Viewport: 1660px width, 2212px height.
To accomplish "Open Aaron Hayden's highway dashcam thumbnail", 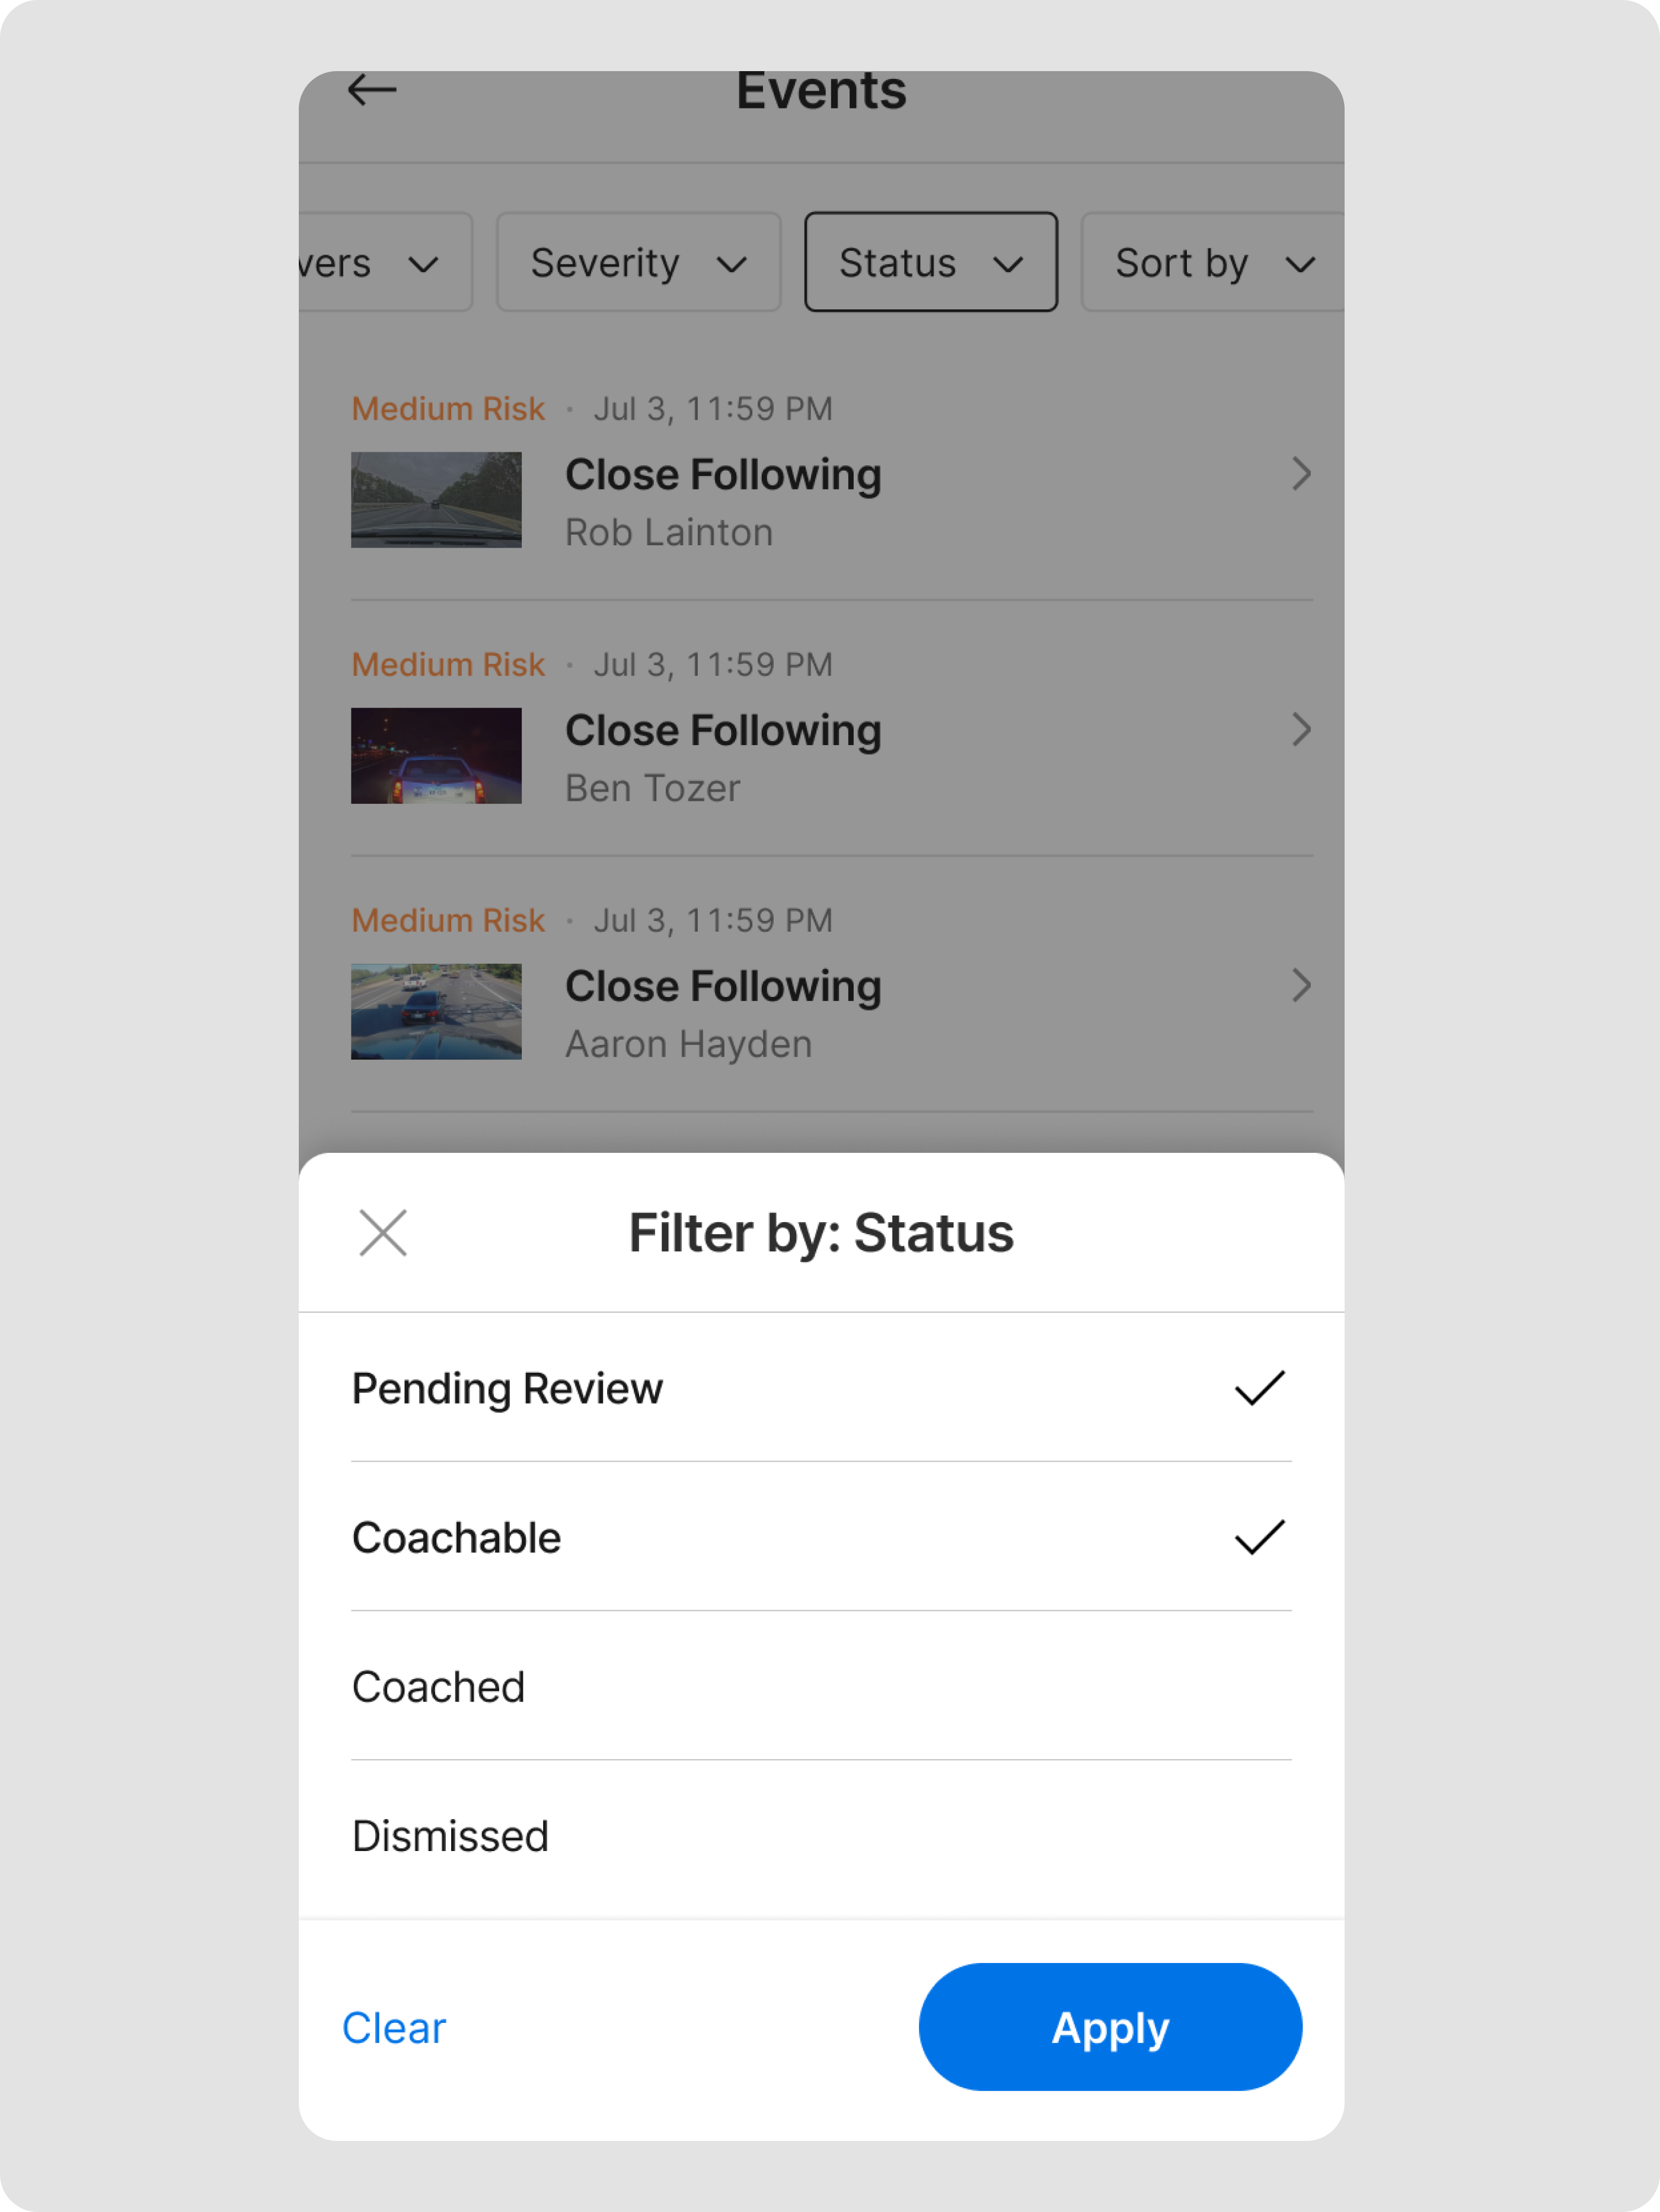I will click(x=436, y=1012).
